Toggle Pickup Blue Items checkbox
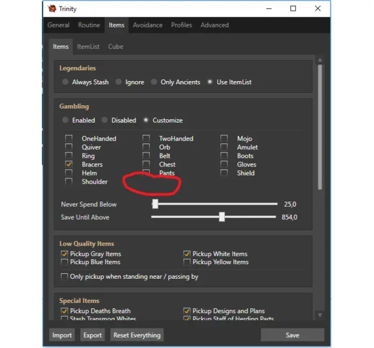The width and height of the screenshot is (374, 348). [x=64, y=262]
